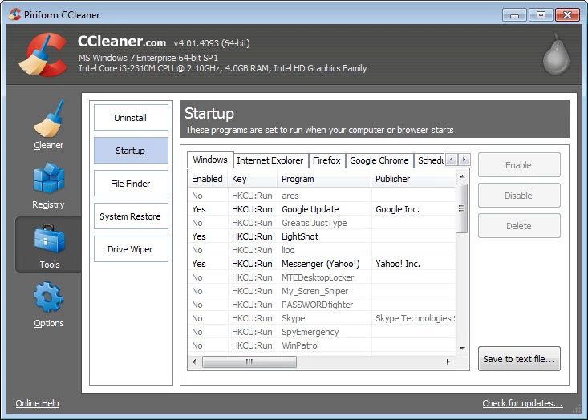Click the vertical scrollbar down arrow
Viewport: 588px width, 420px height.
click(x=461, y=349)
